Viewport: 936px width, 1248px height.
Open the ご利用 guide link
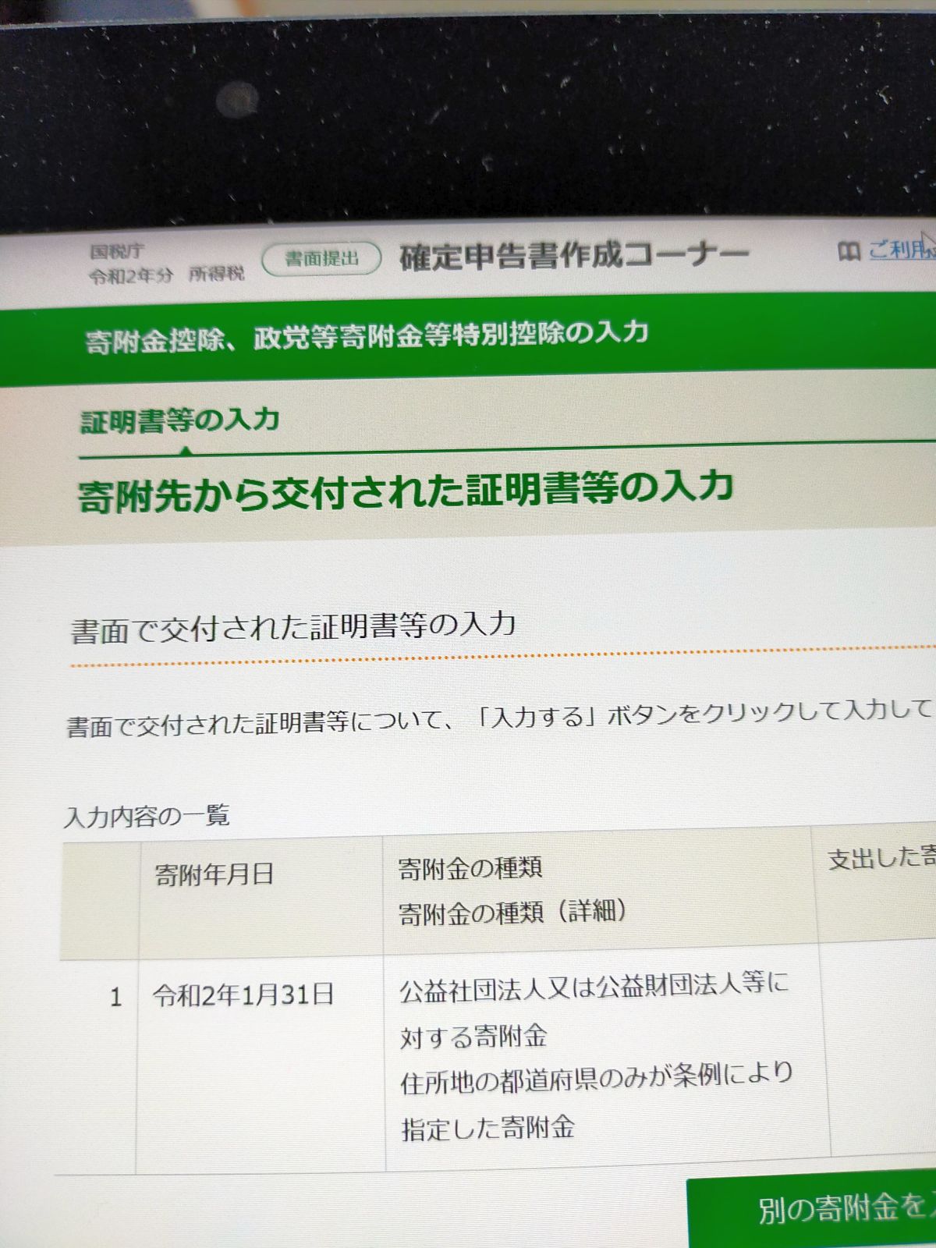pyautogui.click(x=902, y=250)
